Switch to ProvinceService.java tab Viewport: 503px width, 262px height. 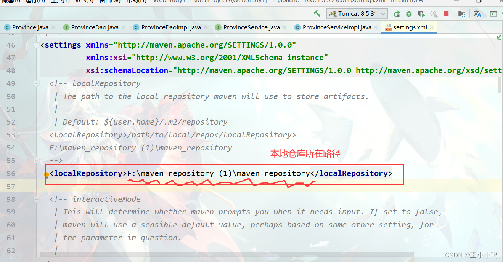point(251,27)
